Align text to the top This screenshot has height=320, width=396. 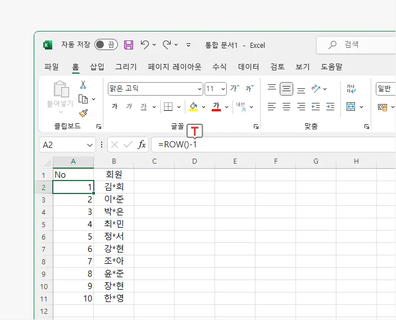(x=272, y=88)
